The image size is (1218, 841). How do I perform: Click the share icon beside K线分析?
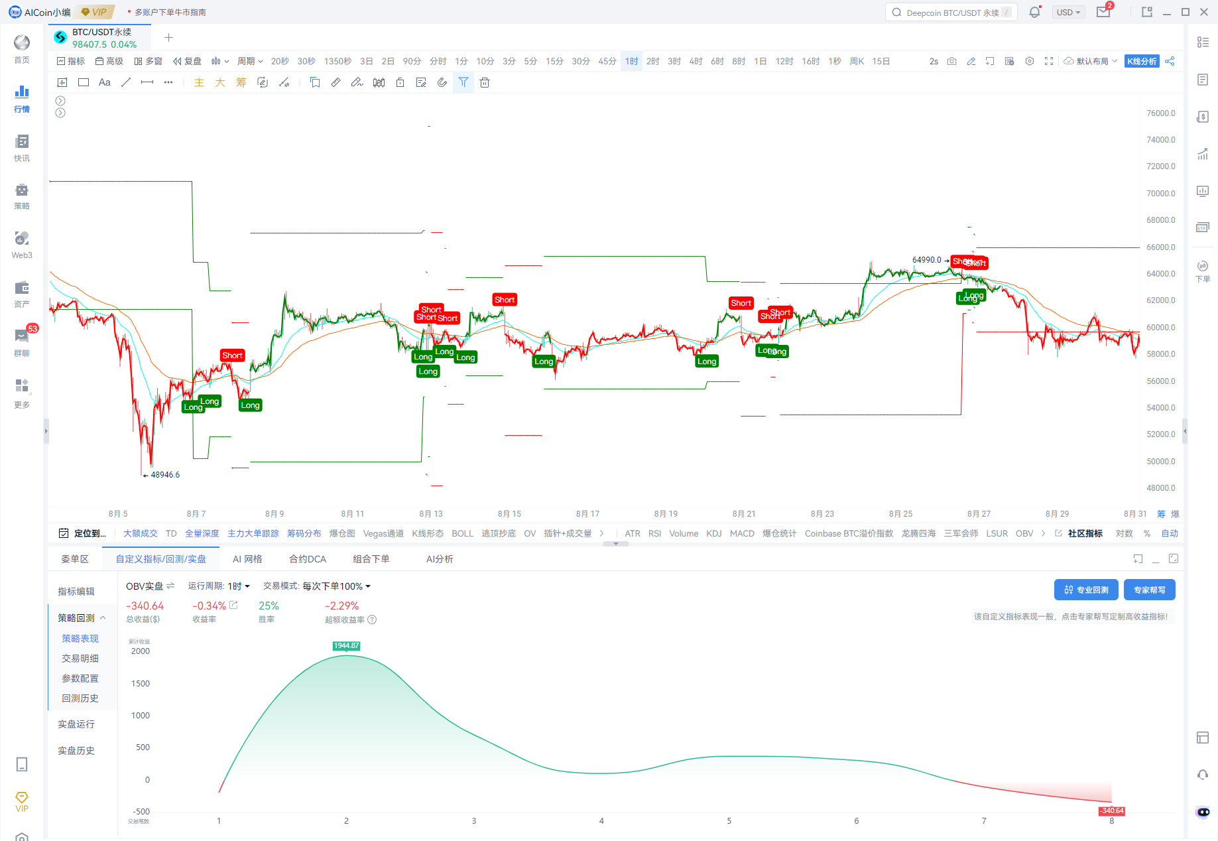(x=1170, y=61)
